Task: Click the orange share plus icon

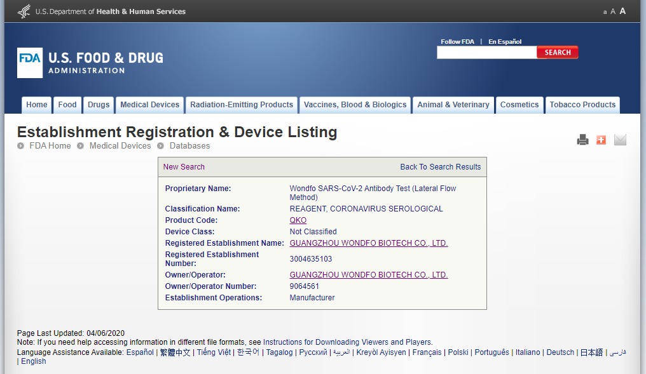Action: [x=601, y=140]
